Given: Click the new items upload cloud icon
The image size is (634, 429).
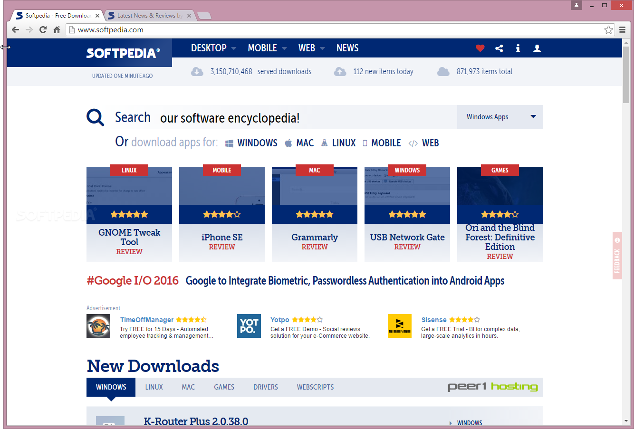Looking at the screenshot, I should [340, 72].
